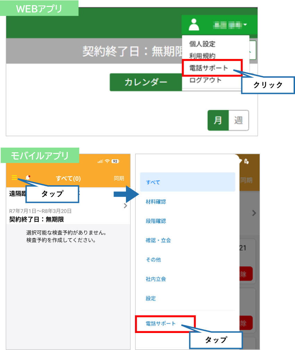This screenshot has width=295, height=350.
Task: Switch to 月 view toggle
Action: point(218,120)
